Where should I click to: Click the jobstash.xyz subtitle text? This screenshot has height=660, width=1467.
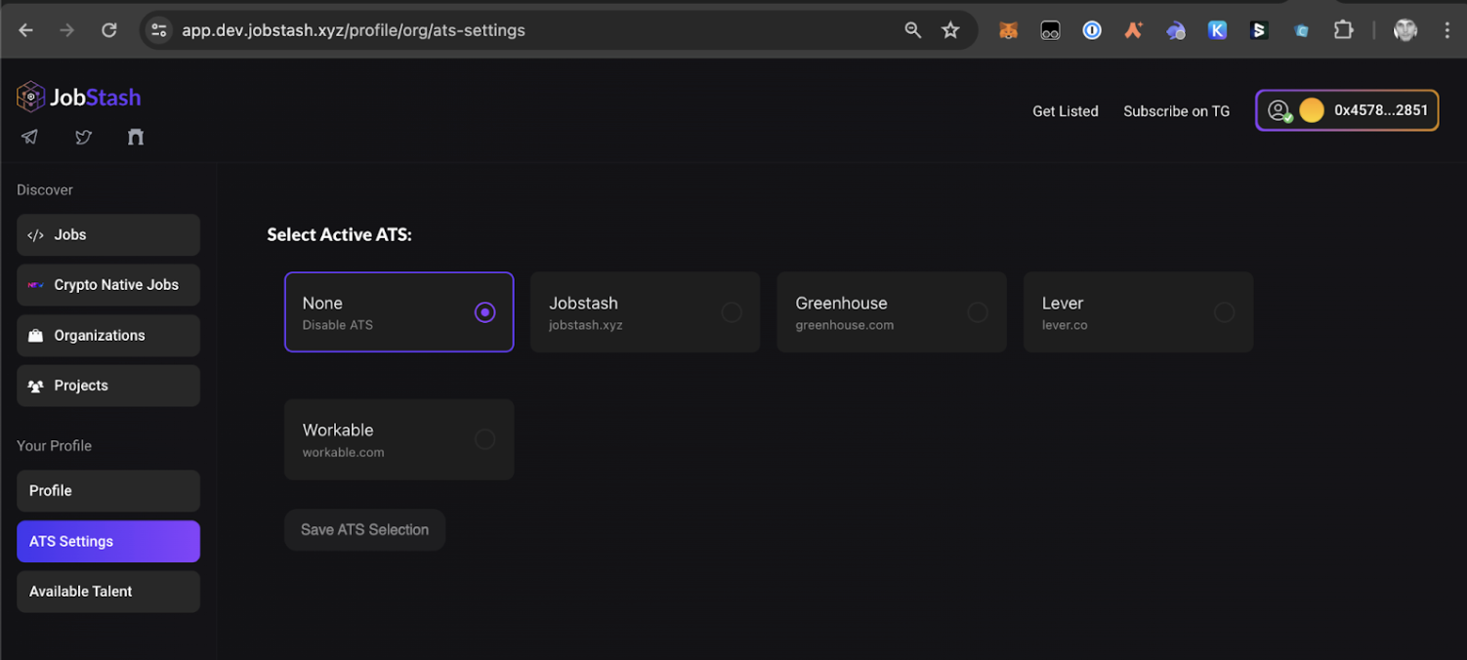pyautogui.click(x=585, y=325)
